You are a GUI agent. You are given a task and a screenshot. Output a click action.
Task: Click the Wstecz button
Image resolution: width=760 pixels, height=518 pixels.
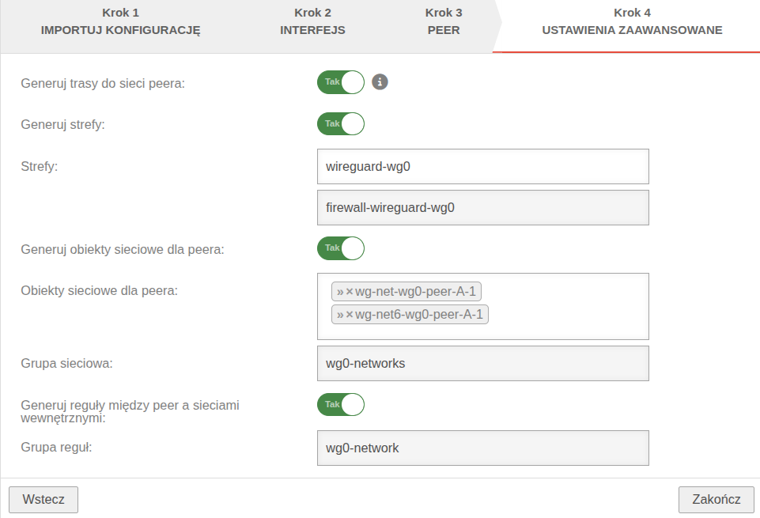coord(43,500)
